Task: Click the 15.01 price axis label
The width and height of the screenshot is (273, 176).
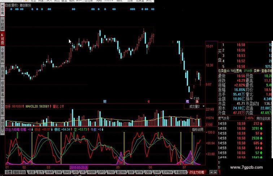Action: tap(209, 46)
